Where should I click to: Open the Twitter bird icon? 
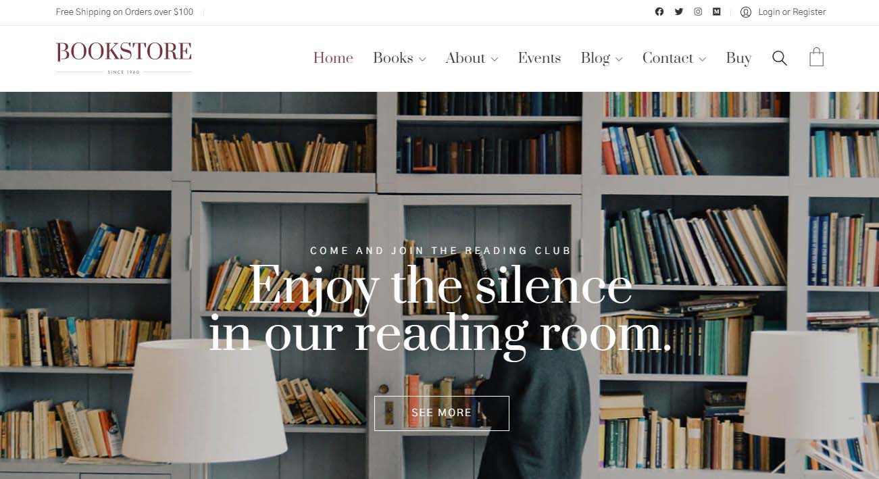click(679, 11)
